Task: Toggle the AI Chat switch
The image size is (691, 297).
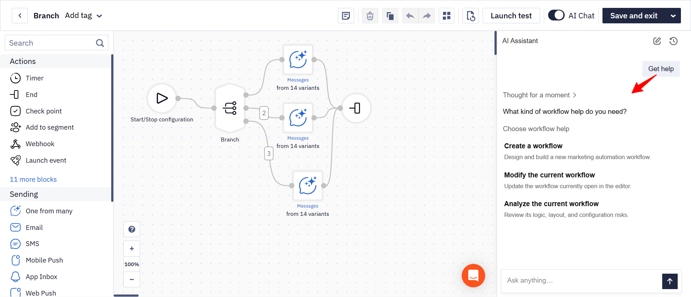Action: coord(556,15)
